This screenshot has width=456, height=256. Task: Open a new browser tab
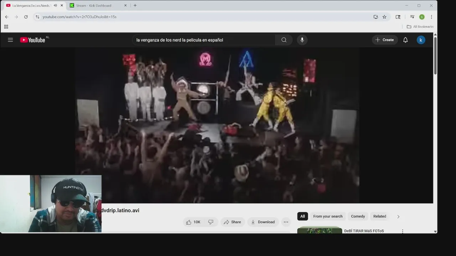click(135, 5)
